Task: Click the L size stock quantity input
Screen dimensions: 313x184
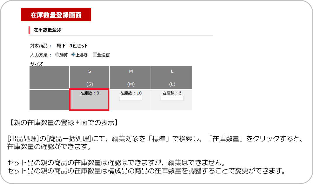Action: coord(172,98)
